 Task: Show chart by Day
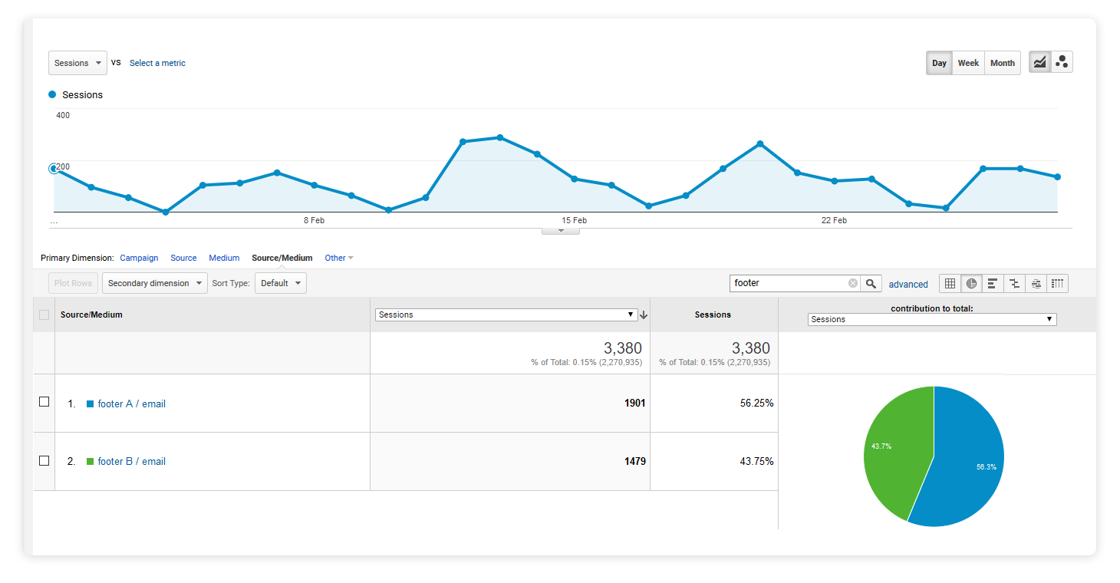pos(939,63)
